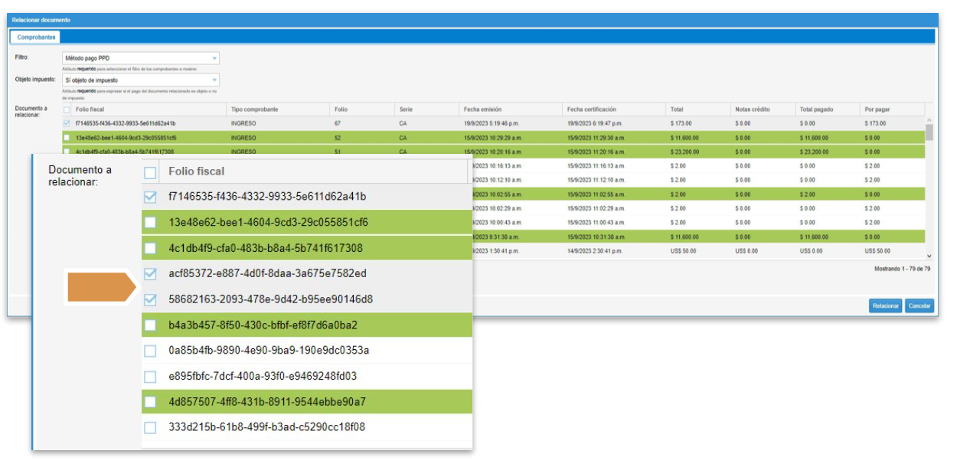Switch to the Comprobantes tab
The image size is (957, 467).
point(36,37)
